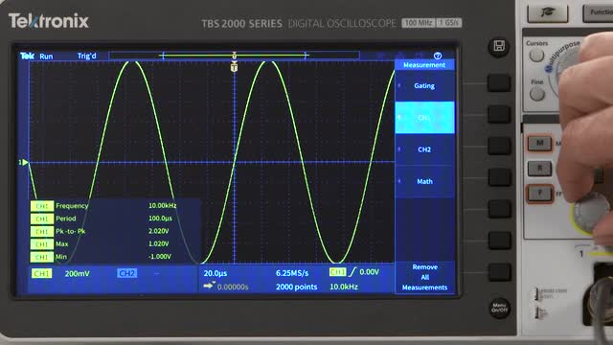Click the Pk-to-Pk value 2.020V

point(158,231)
